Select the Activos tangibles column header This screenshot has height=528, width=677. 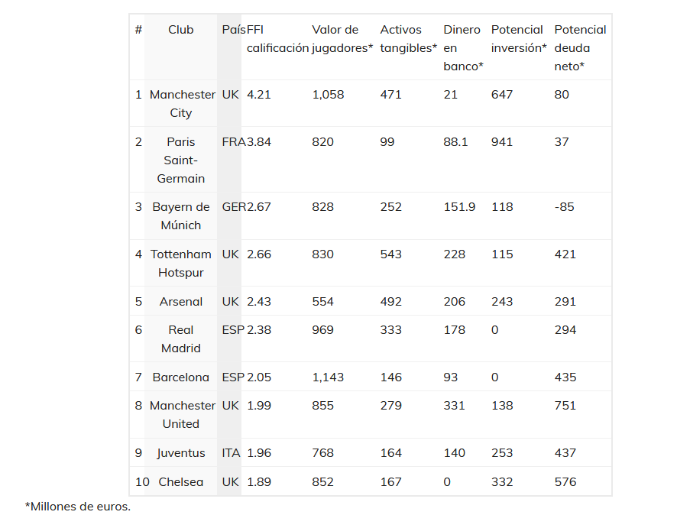pos(408,39)
